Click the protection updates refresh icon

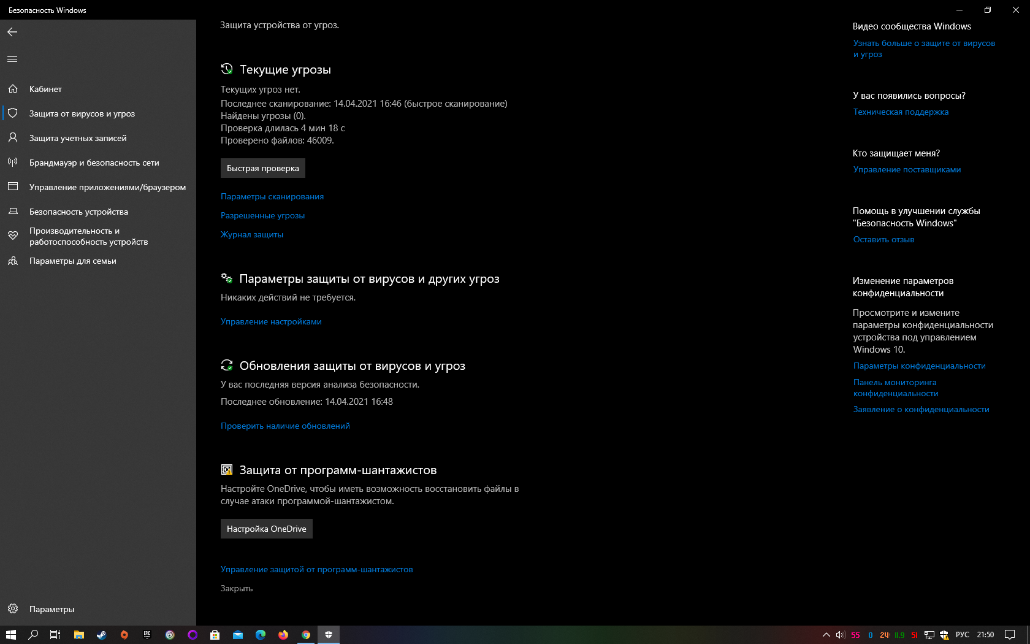coord(227,365)
